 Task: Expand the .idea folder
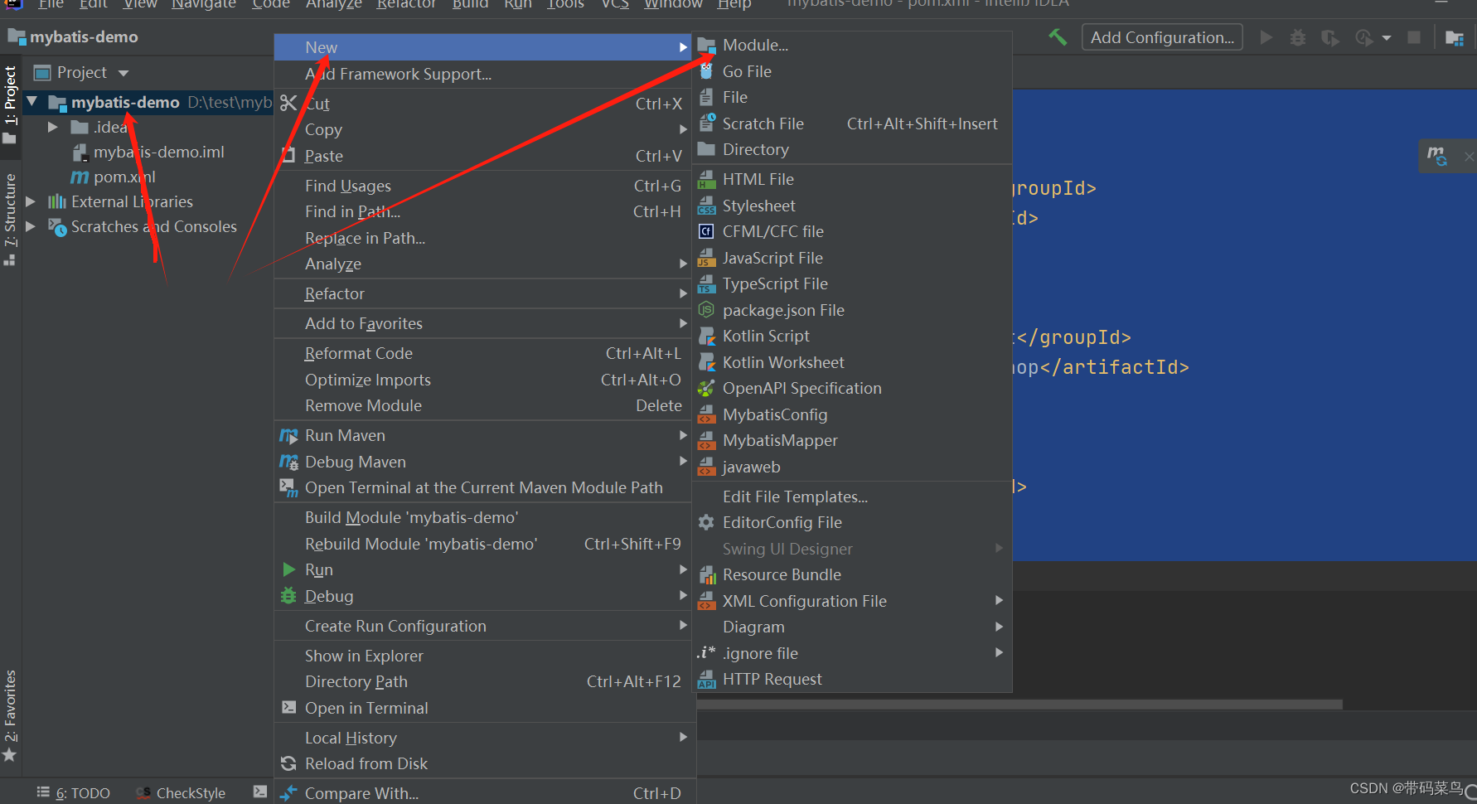coord(53,127)
